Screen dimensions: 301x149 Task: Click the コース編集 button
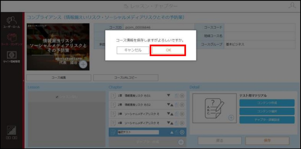coord(59,78)
